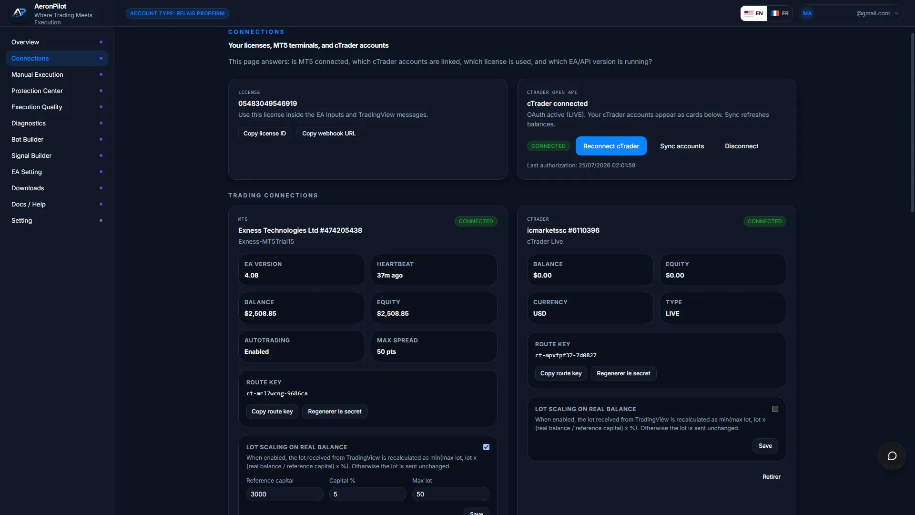Click Reconnect cTrader button
Image resolution: width=915 pixels, height=515 pixels.
click(611, 146)
